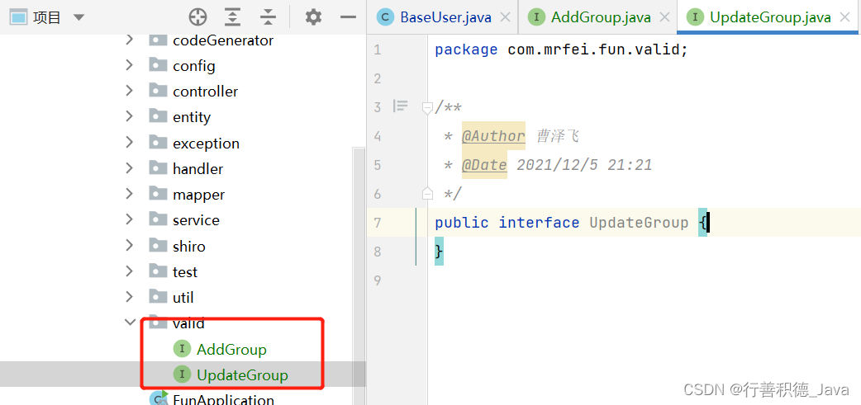Open the 项目 view dropdown

(79, 17)
